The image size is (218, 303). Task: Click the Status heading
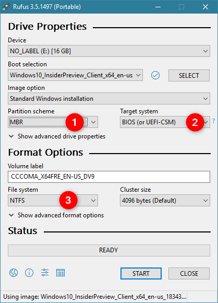pos(22,231)
